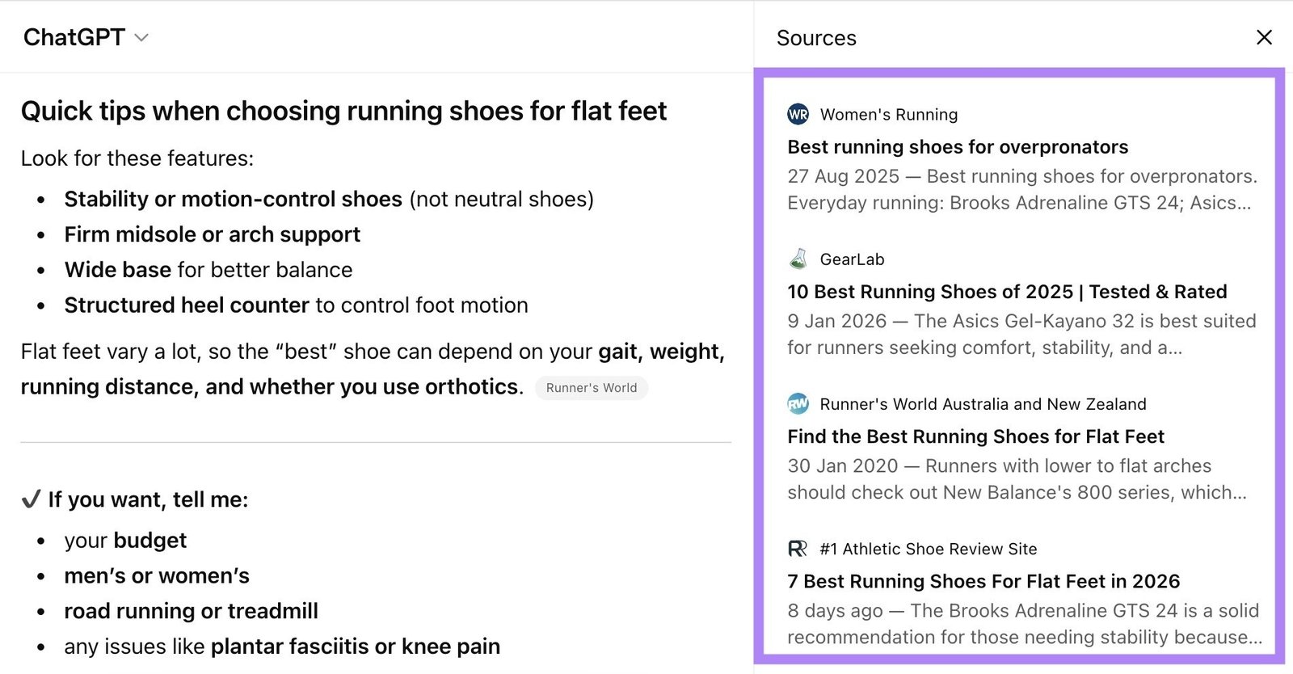Click 'Look for these features:' text

[137, 158]
